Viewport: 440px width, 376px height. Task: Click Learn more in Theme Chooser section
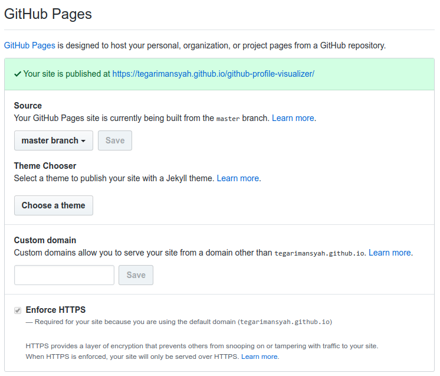click(x=238, y=178)
